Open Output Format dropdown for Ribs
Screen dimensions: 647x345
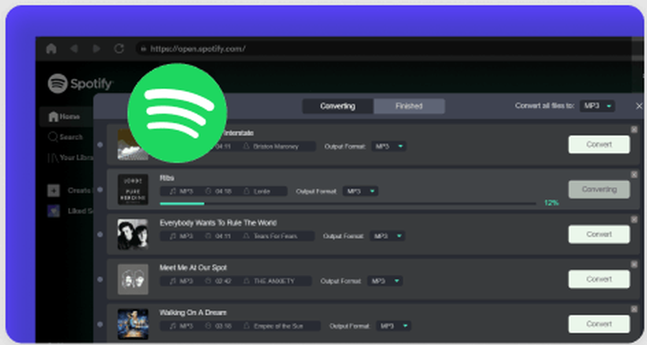click(360, 191)
